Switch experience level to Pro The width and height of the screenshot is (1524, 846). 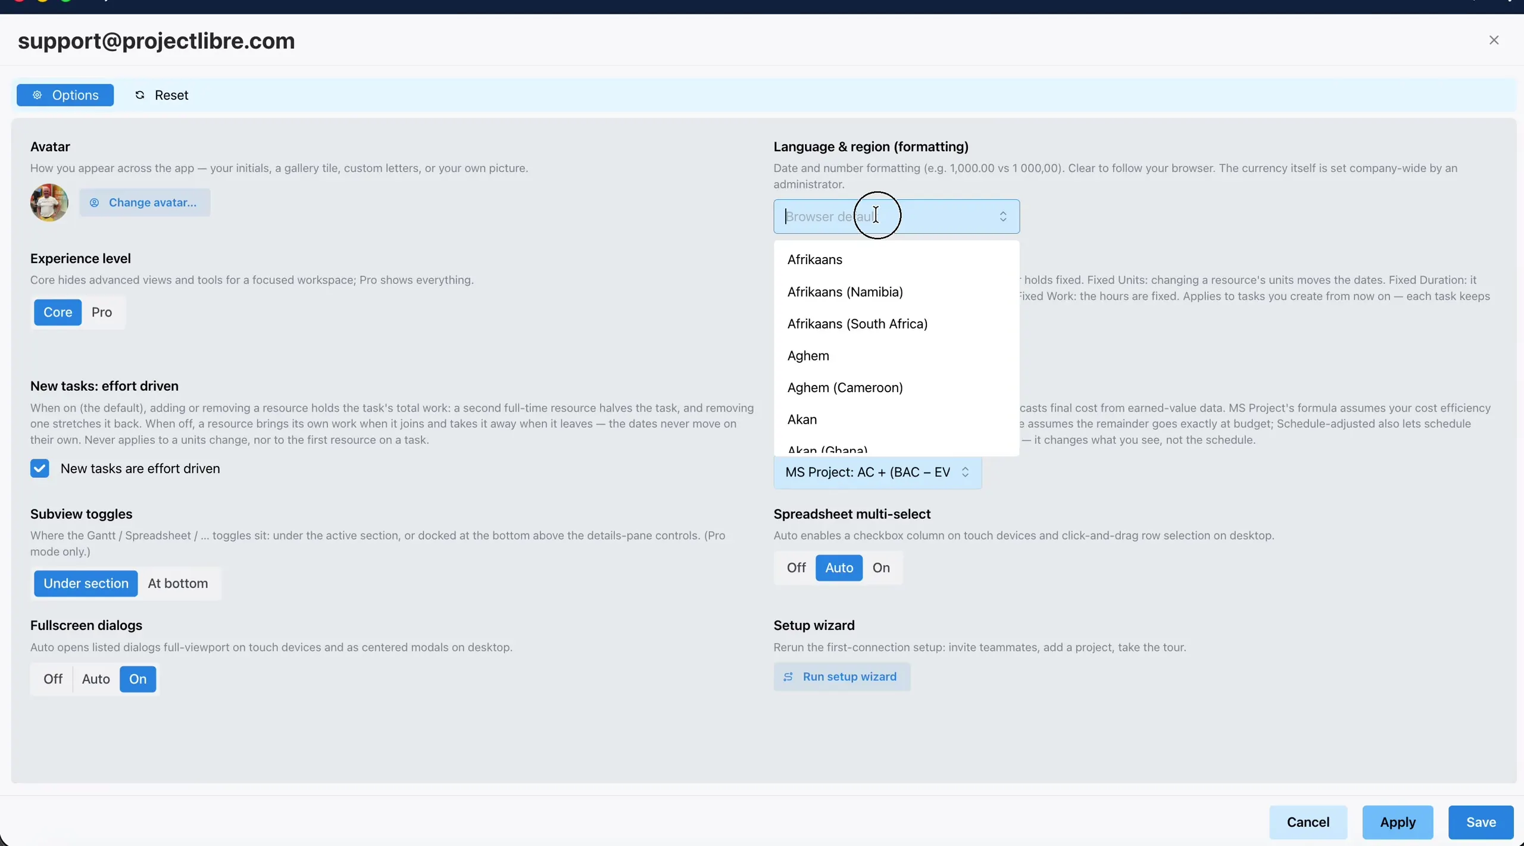coord(102,312)
